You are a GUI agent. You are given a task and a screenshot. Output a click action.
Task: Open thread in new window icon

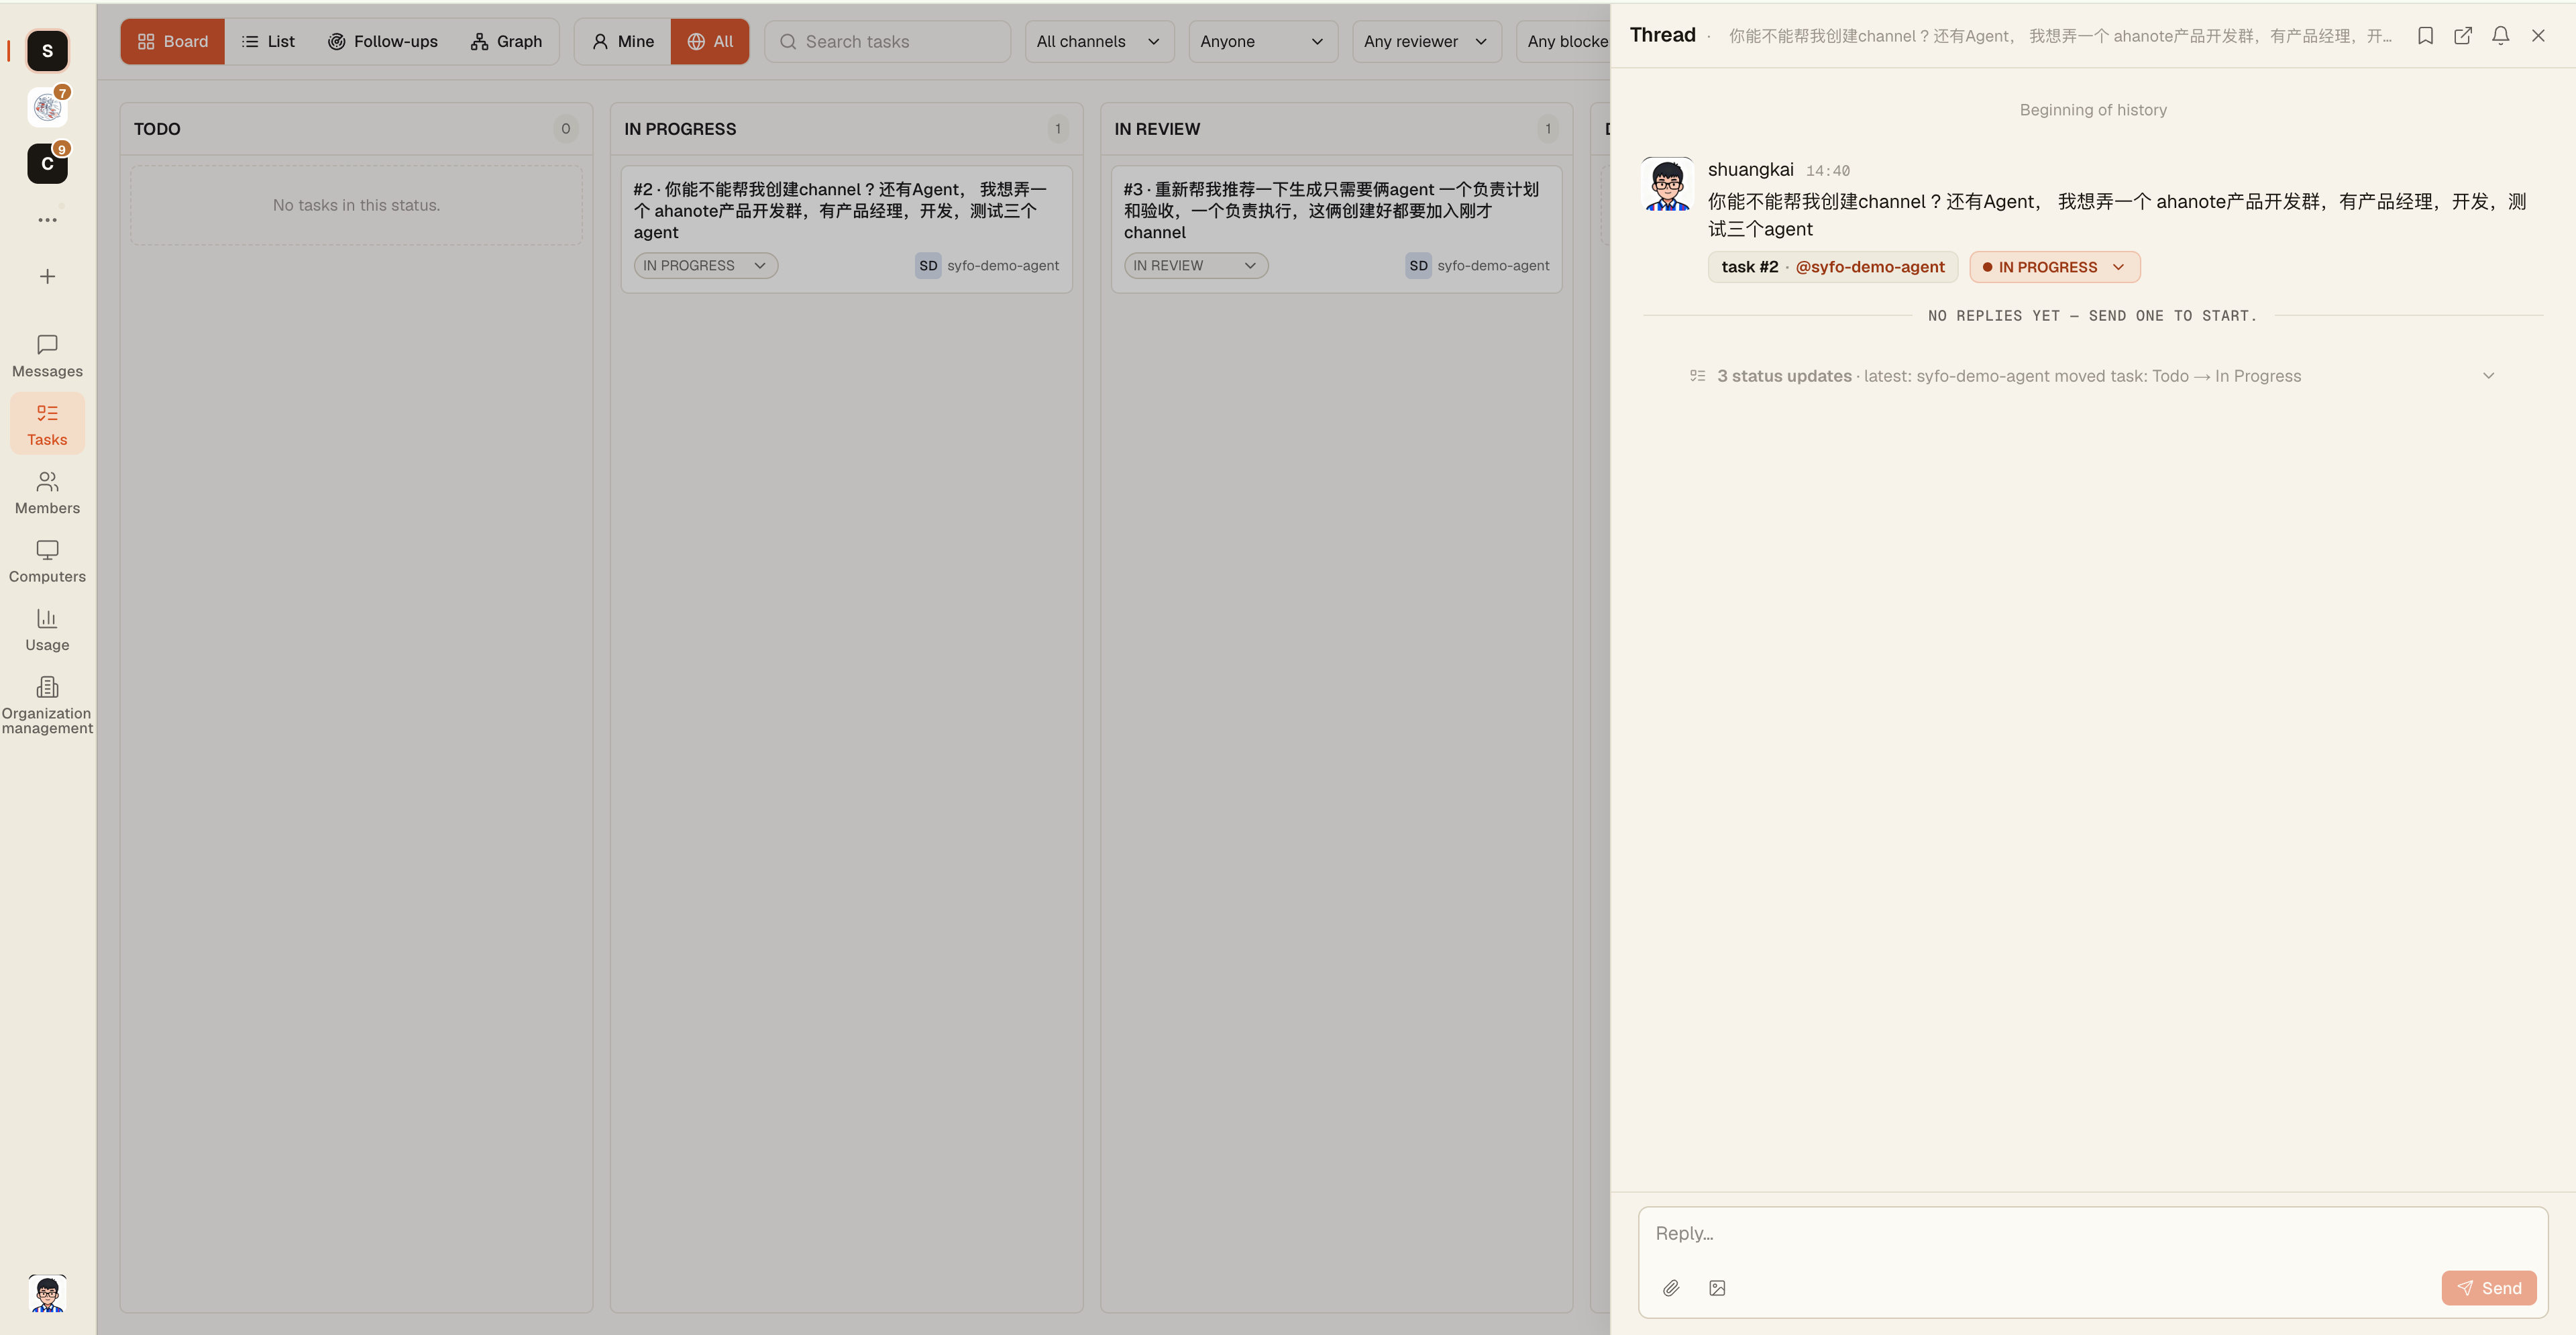(2463, 36)
